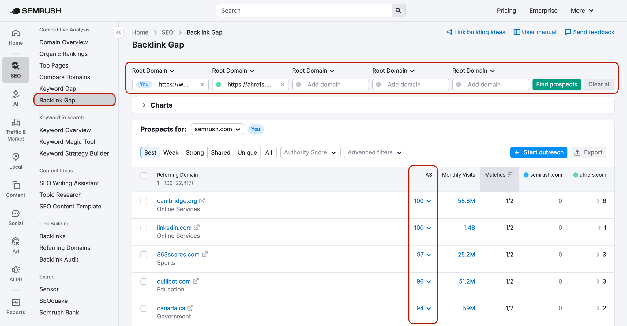Toggle the select-all checkbox in table header

click(144, 176)
